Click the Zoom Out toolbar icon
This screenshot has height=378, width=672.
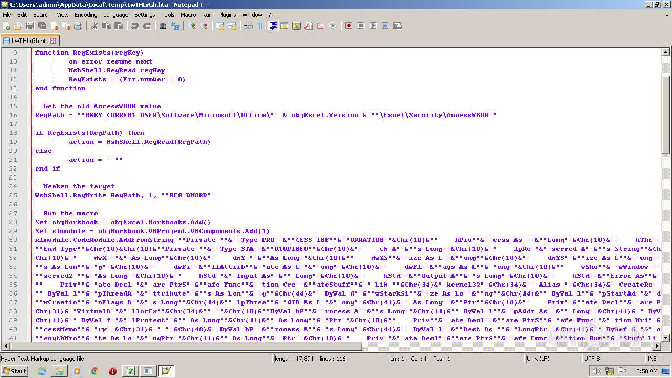pos(204,26)
